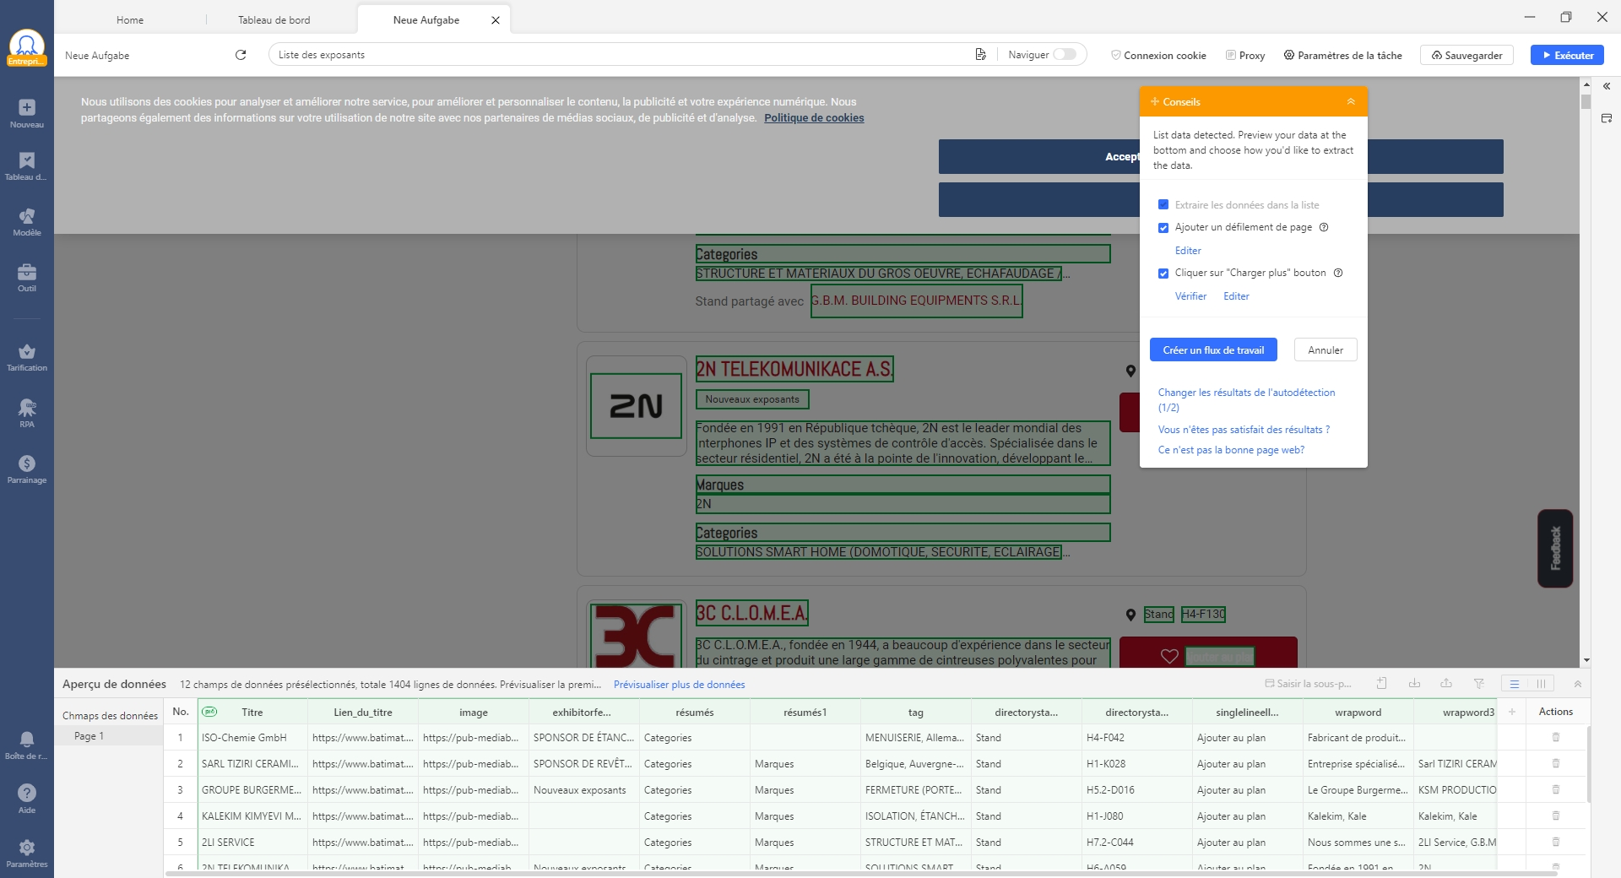Click the data table horizontal scrollbar

861,874
